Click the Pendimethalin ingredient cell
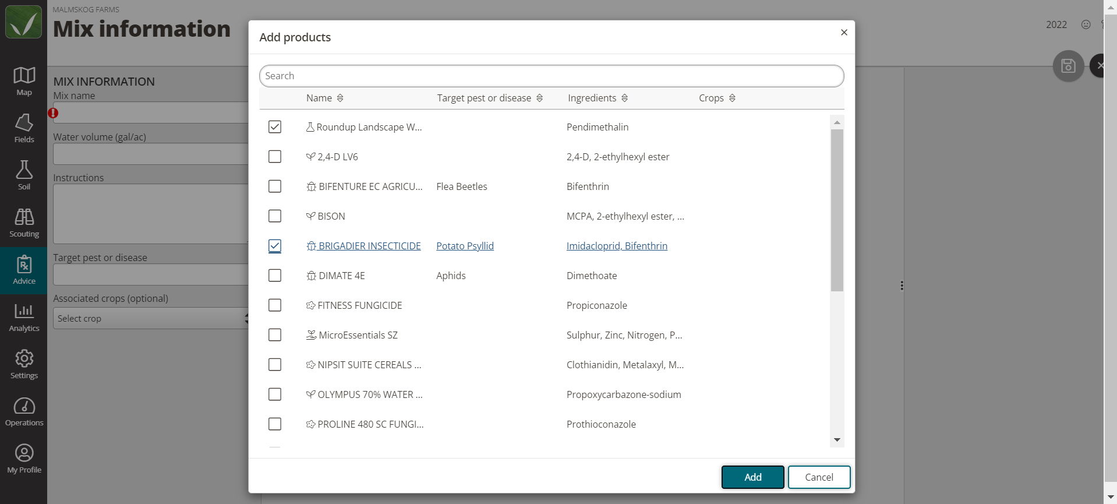 click(x=598, y=127)
